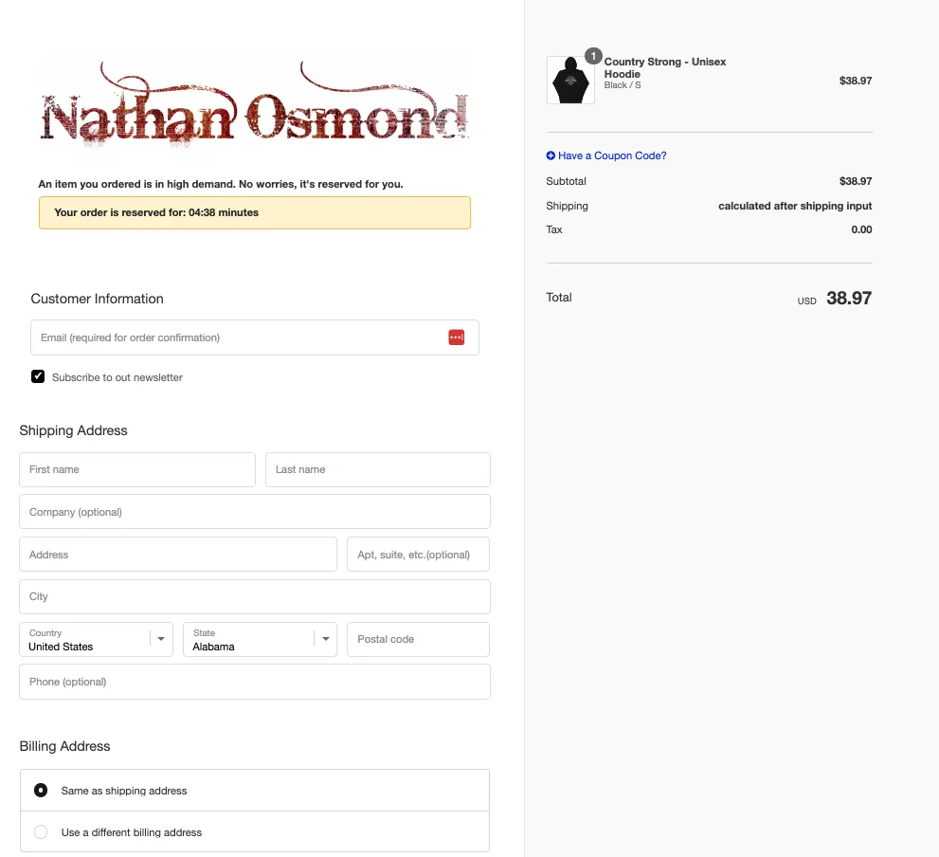Click the Tax value 0.00

861,229
